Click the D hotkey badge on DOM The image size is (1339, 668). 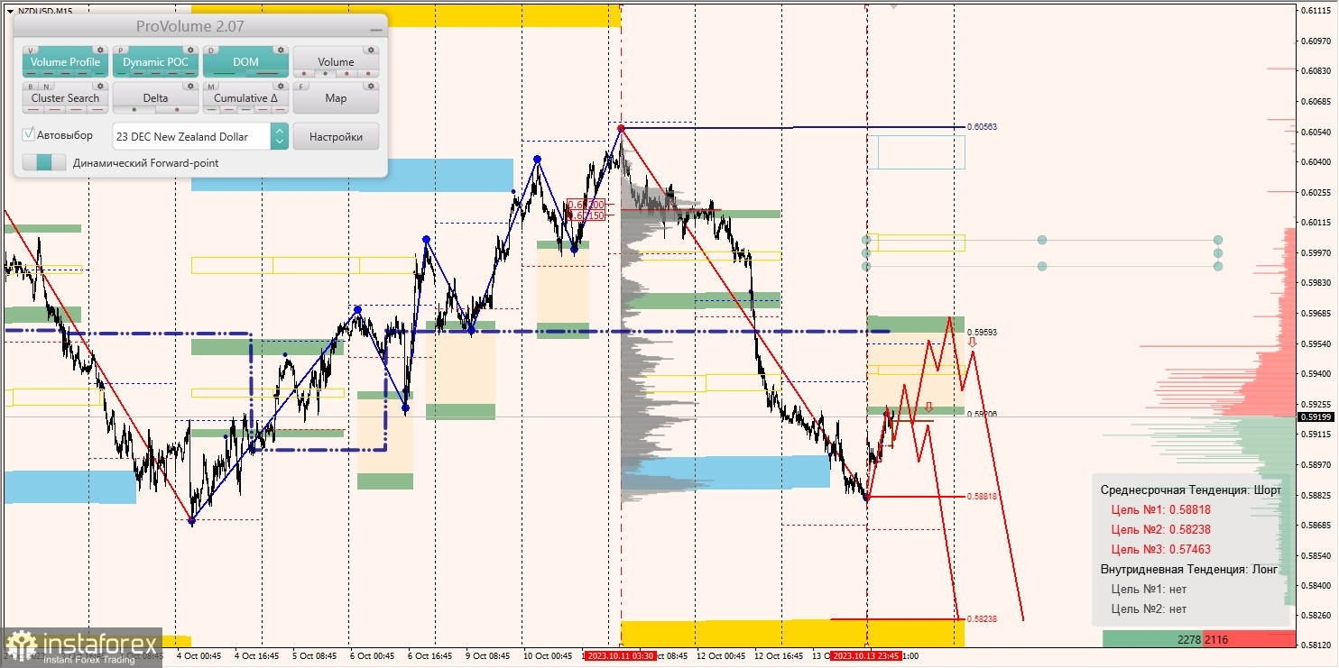coord(213,50)
